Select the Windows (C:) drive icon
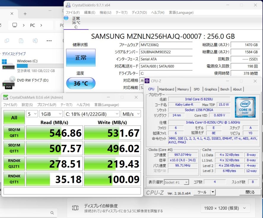Viewport: 263px width, 218px height. click(x=8, y=64)
